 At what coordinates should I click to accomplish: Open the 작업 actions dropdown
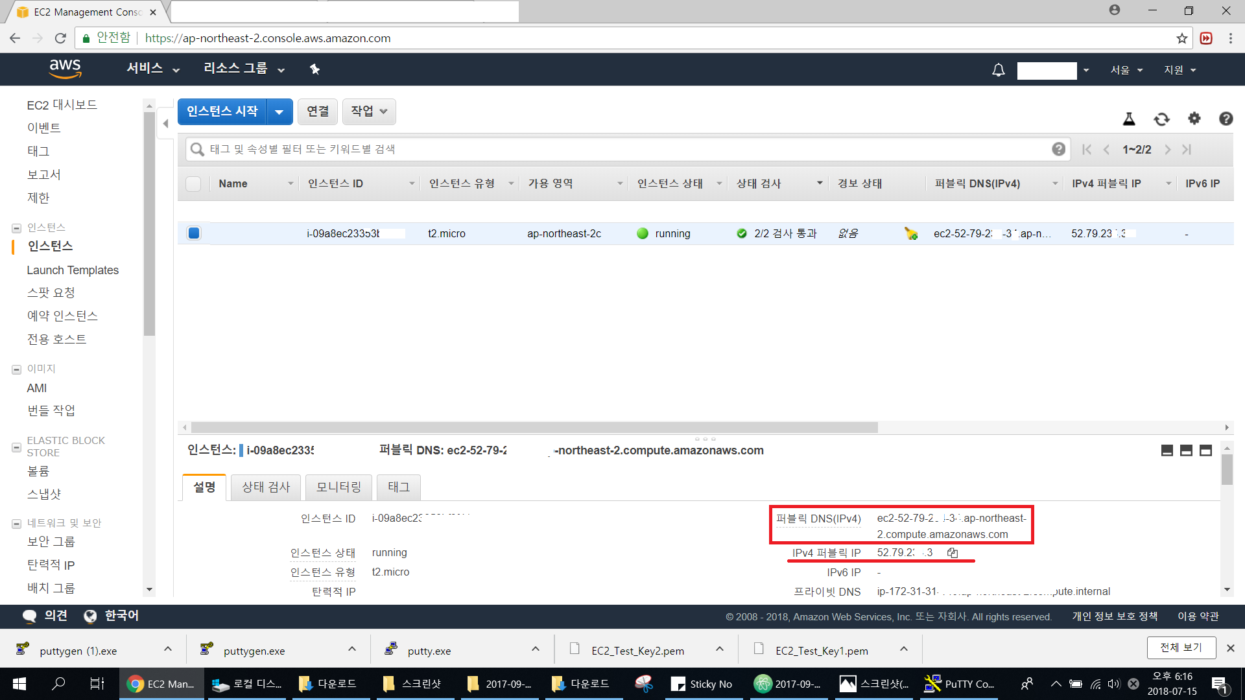click(x=369, y=111)
